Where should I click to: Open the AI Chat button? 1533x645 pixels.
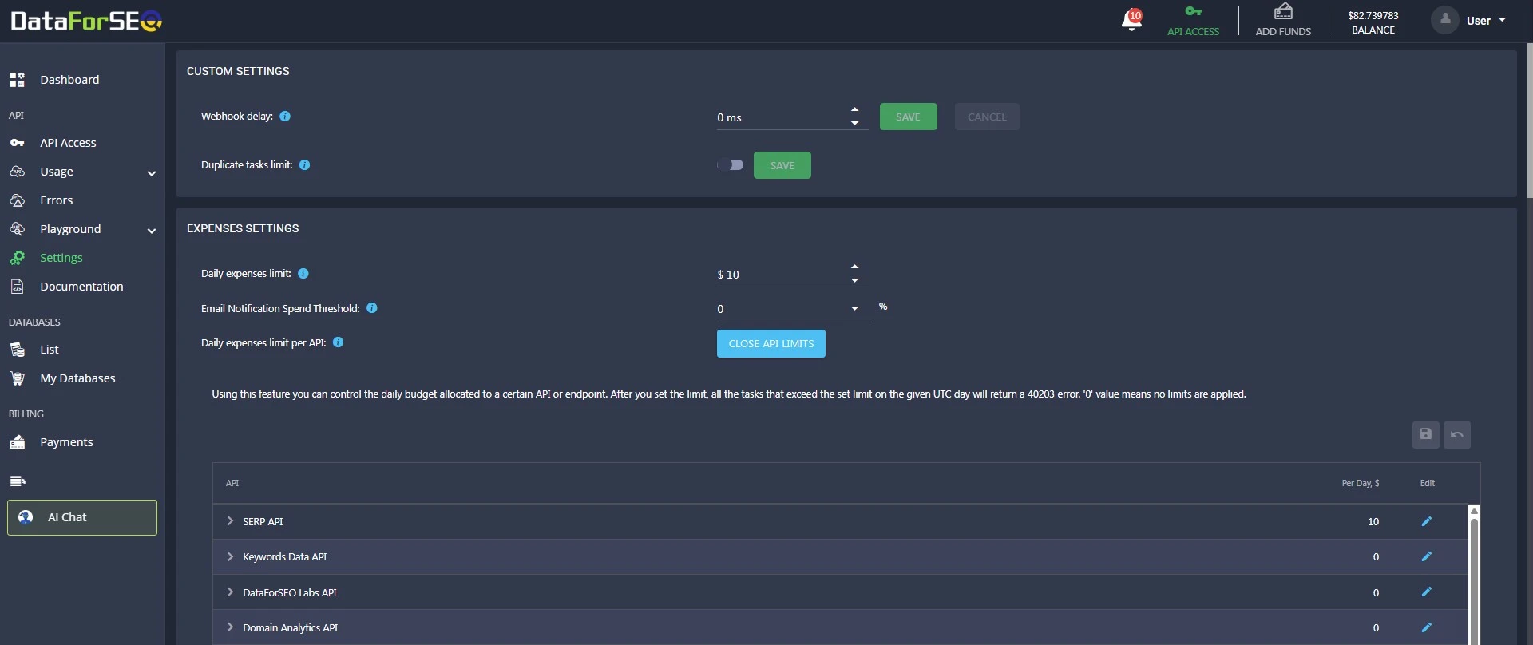[x=82, y=517]
